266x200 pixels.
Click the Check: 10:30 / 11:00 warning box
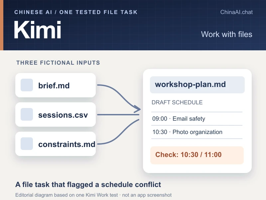[x=197, y=155]
